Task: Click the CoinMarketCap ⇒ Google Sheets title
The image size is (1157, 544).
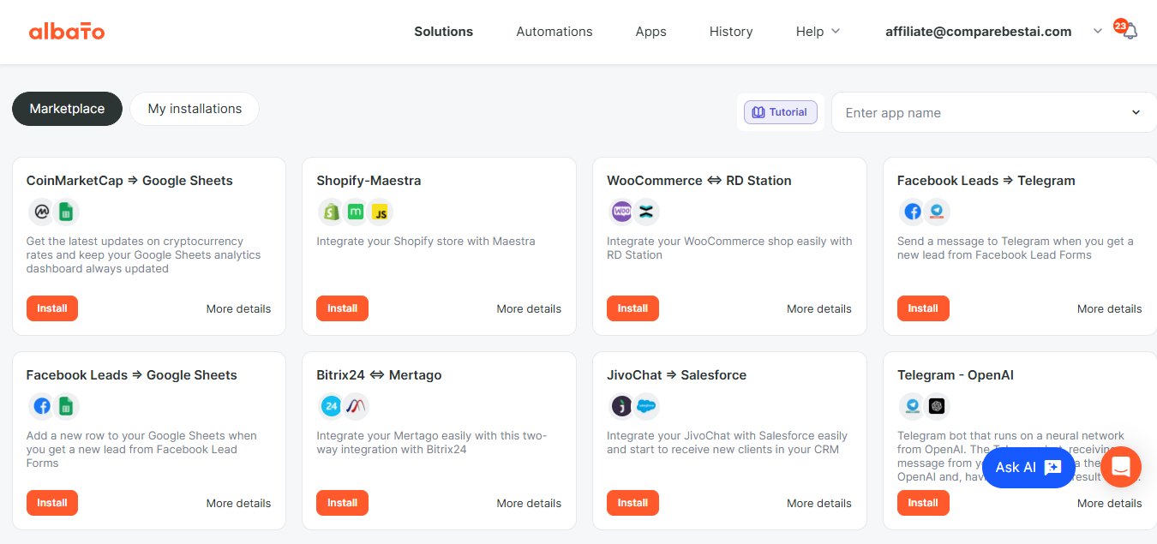Action: pyautogui.click(x=129, y=181)
